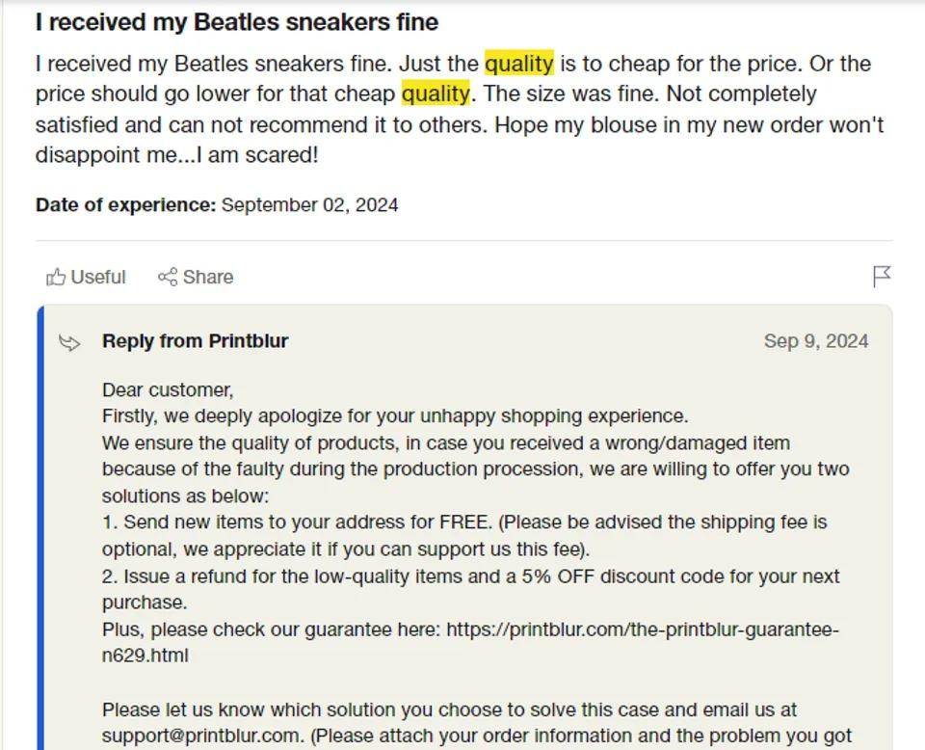This screenshot has width=925, height=750.
Task: Click solution 2 about issuing a refund
Action: tap(470, 577)
